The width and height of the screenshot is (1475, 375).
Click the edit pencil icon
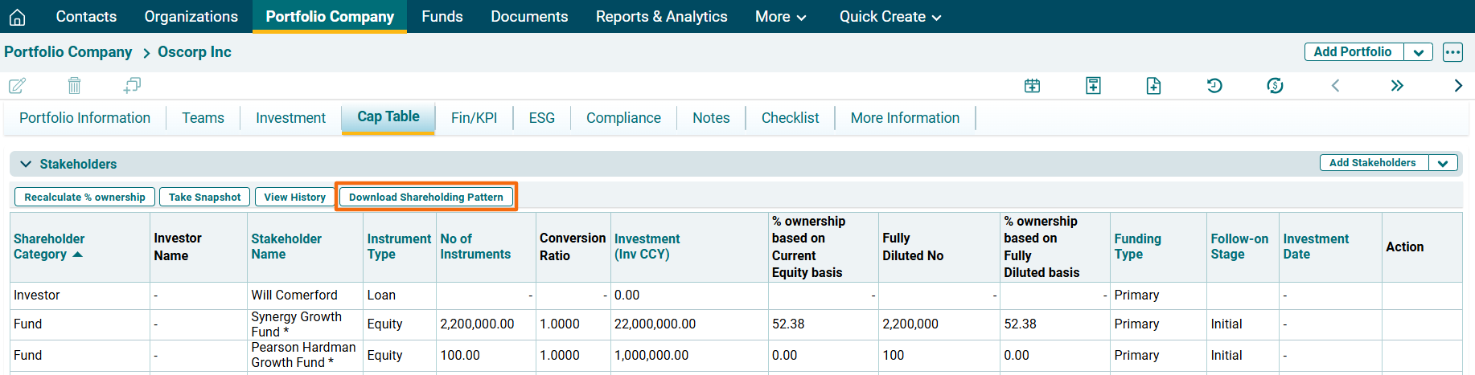point(17,85)
